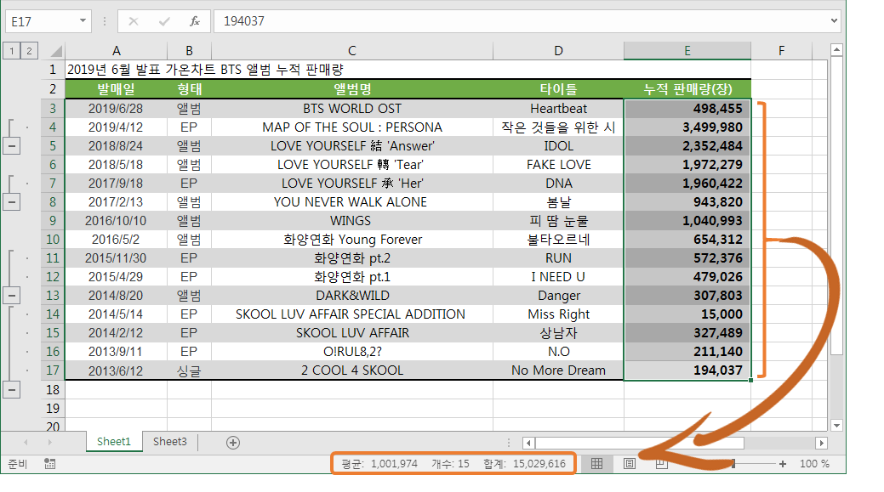Select outline level 1 button
The image size is (884, 492).
click(x=11, y=51)
